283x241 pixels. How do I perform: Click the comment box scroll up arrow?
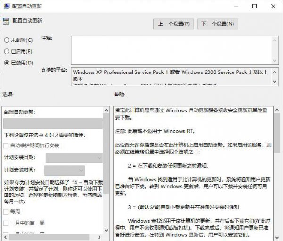pyautogui.click(x=275, y=40)
